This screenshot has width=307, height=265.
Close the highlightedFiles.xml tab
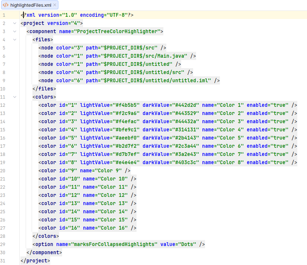[55, 5]
